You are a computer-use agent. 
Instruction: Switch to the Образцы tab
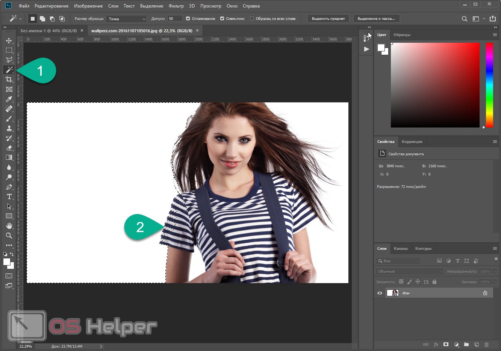click(402, 35)
